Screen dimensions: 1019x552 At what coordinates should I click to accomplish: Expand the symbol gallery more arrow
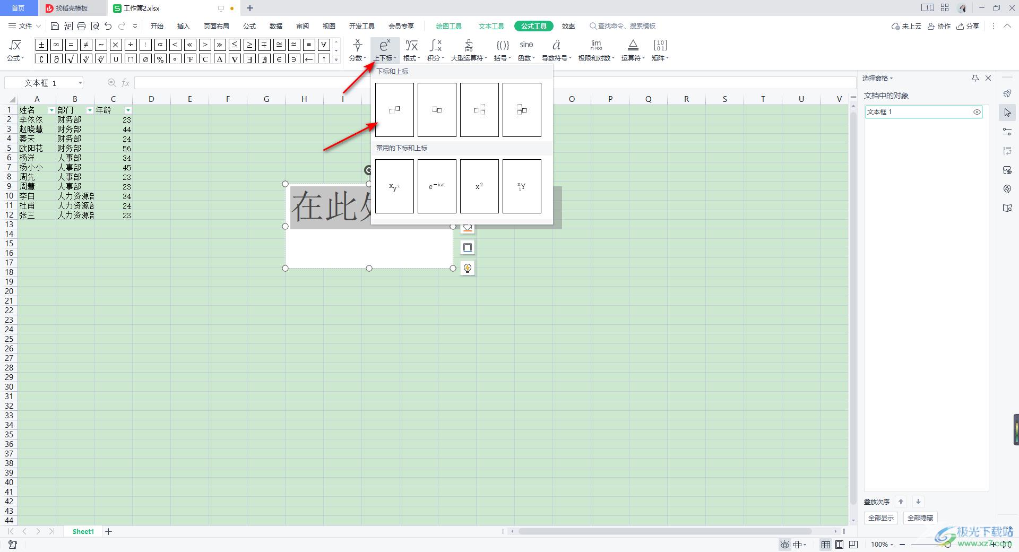[x=336, y=59]
